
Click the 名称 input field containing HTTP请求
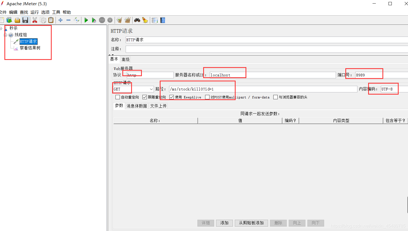(267, 40)
